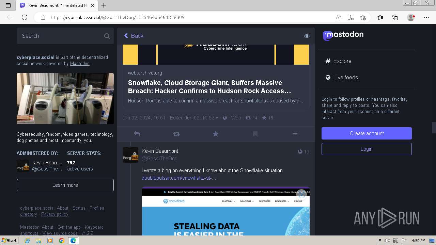Show hidden system tray icons
The width and height of the screenshot is (436, 245).
click(380, 241)
